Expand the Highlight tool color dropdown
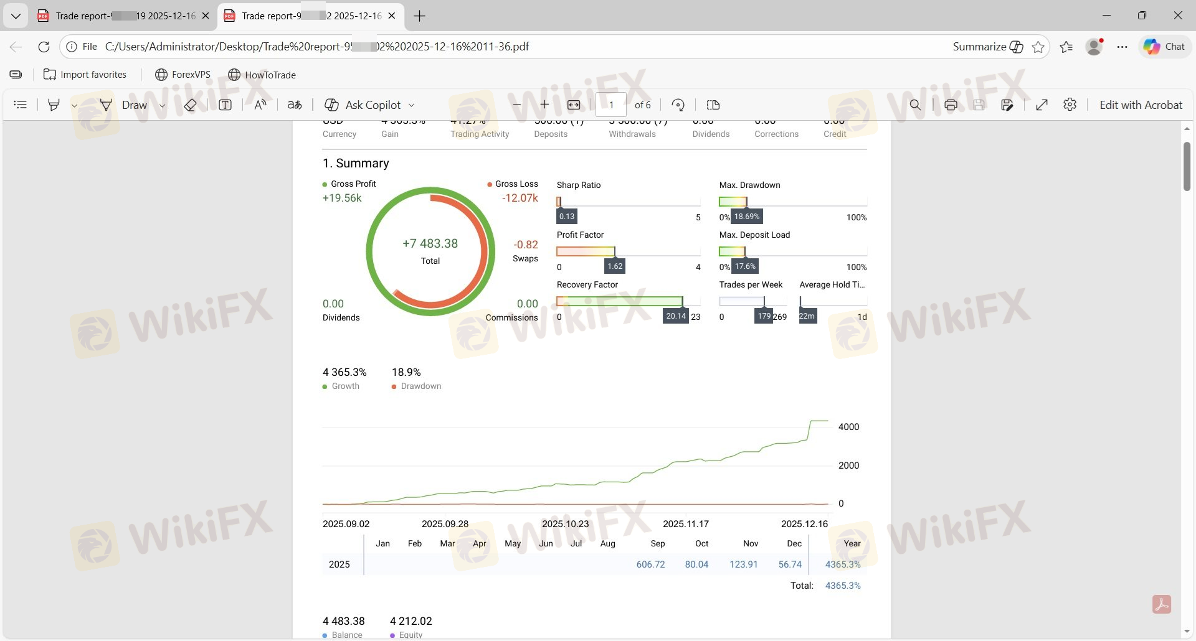This screenshot has height=641, width=1196. point(74,105)
